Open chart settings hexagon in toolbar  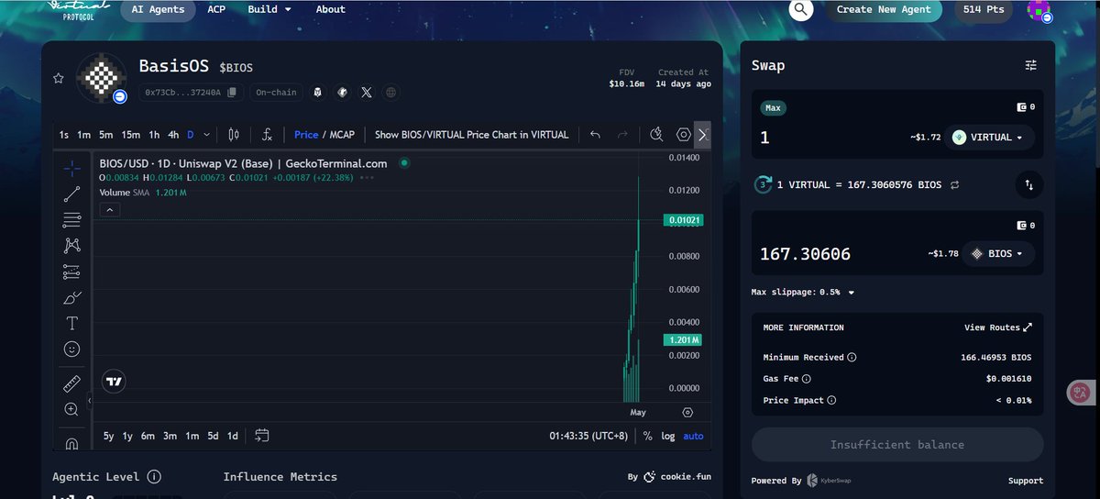pos(683,134)
